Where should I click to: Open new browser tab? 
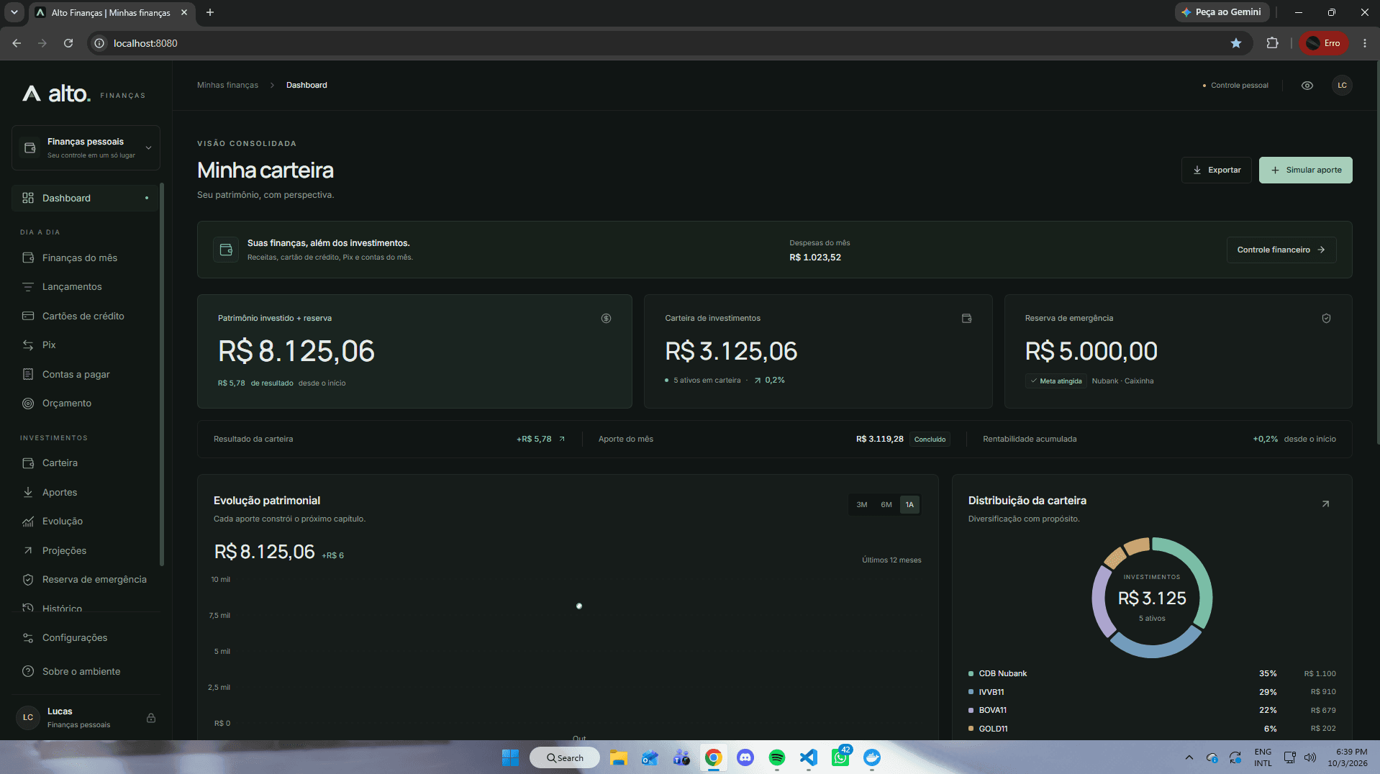[210, 12]
